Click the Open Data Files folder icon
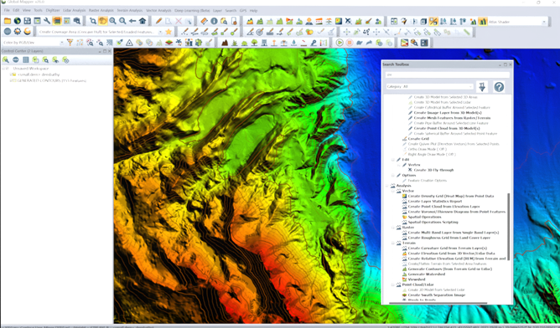 [8, 22]
